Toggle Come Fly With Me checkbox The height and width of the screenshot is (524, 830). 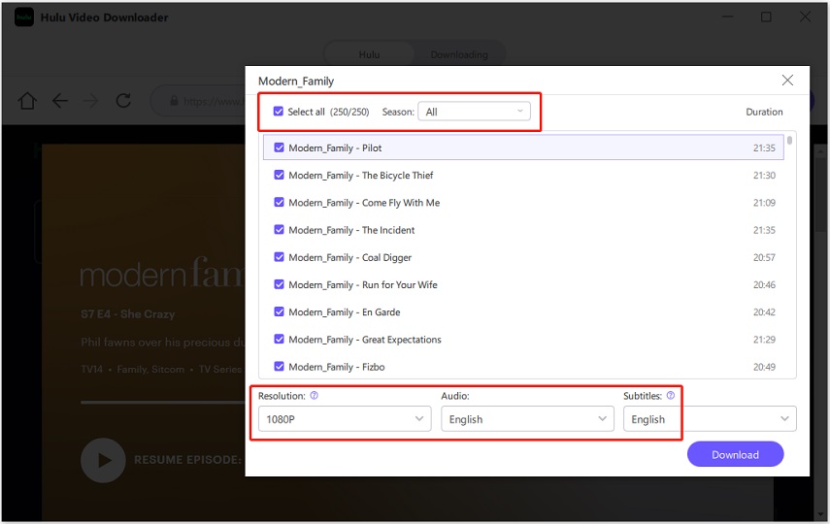point(279,202)
